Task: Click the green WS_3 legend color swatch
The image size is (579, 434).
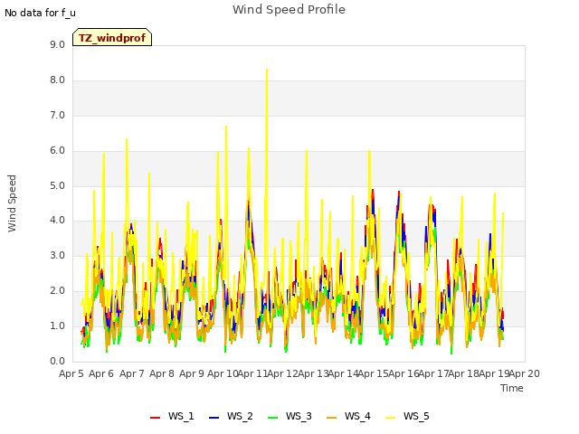Action: tap(272, 418)
